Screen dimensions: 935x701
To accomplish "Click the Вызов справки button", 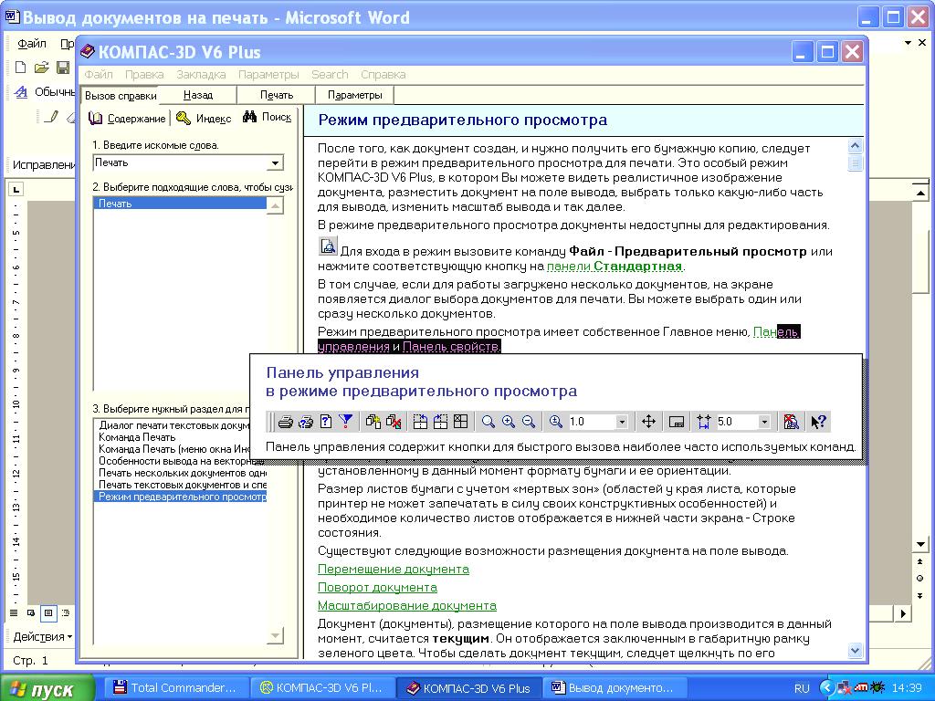I will pos(121,95).
